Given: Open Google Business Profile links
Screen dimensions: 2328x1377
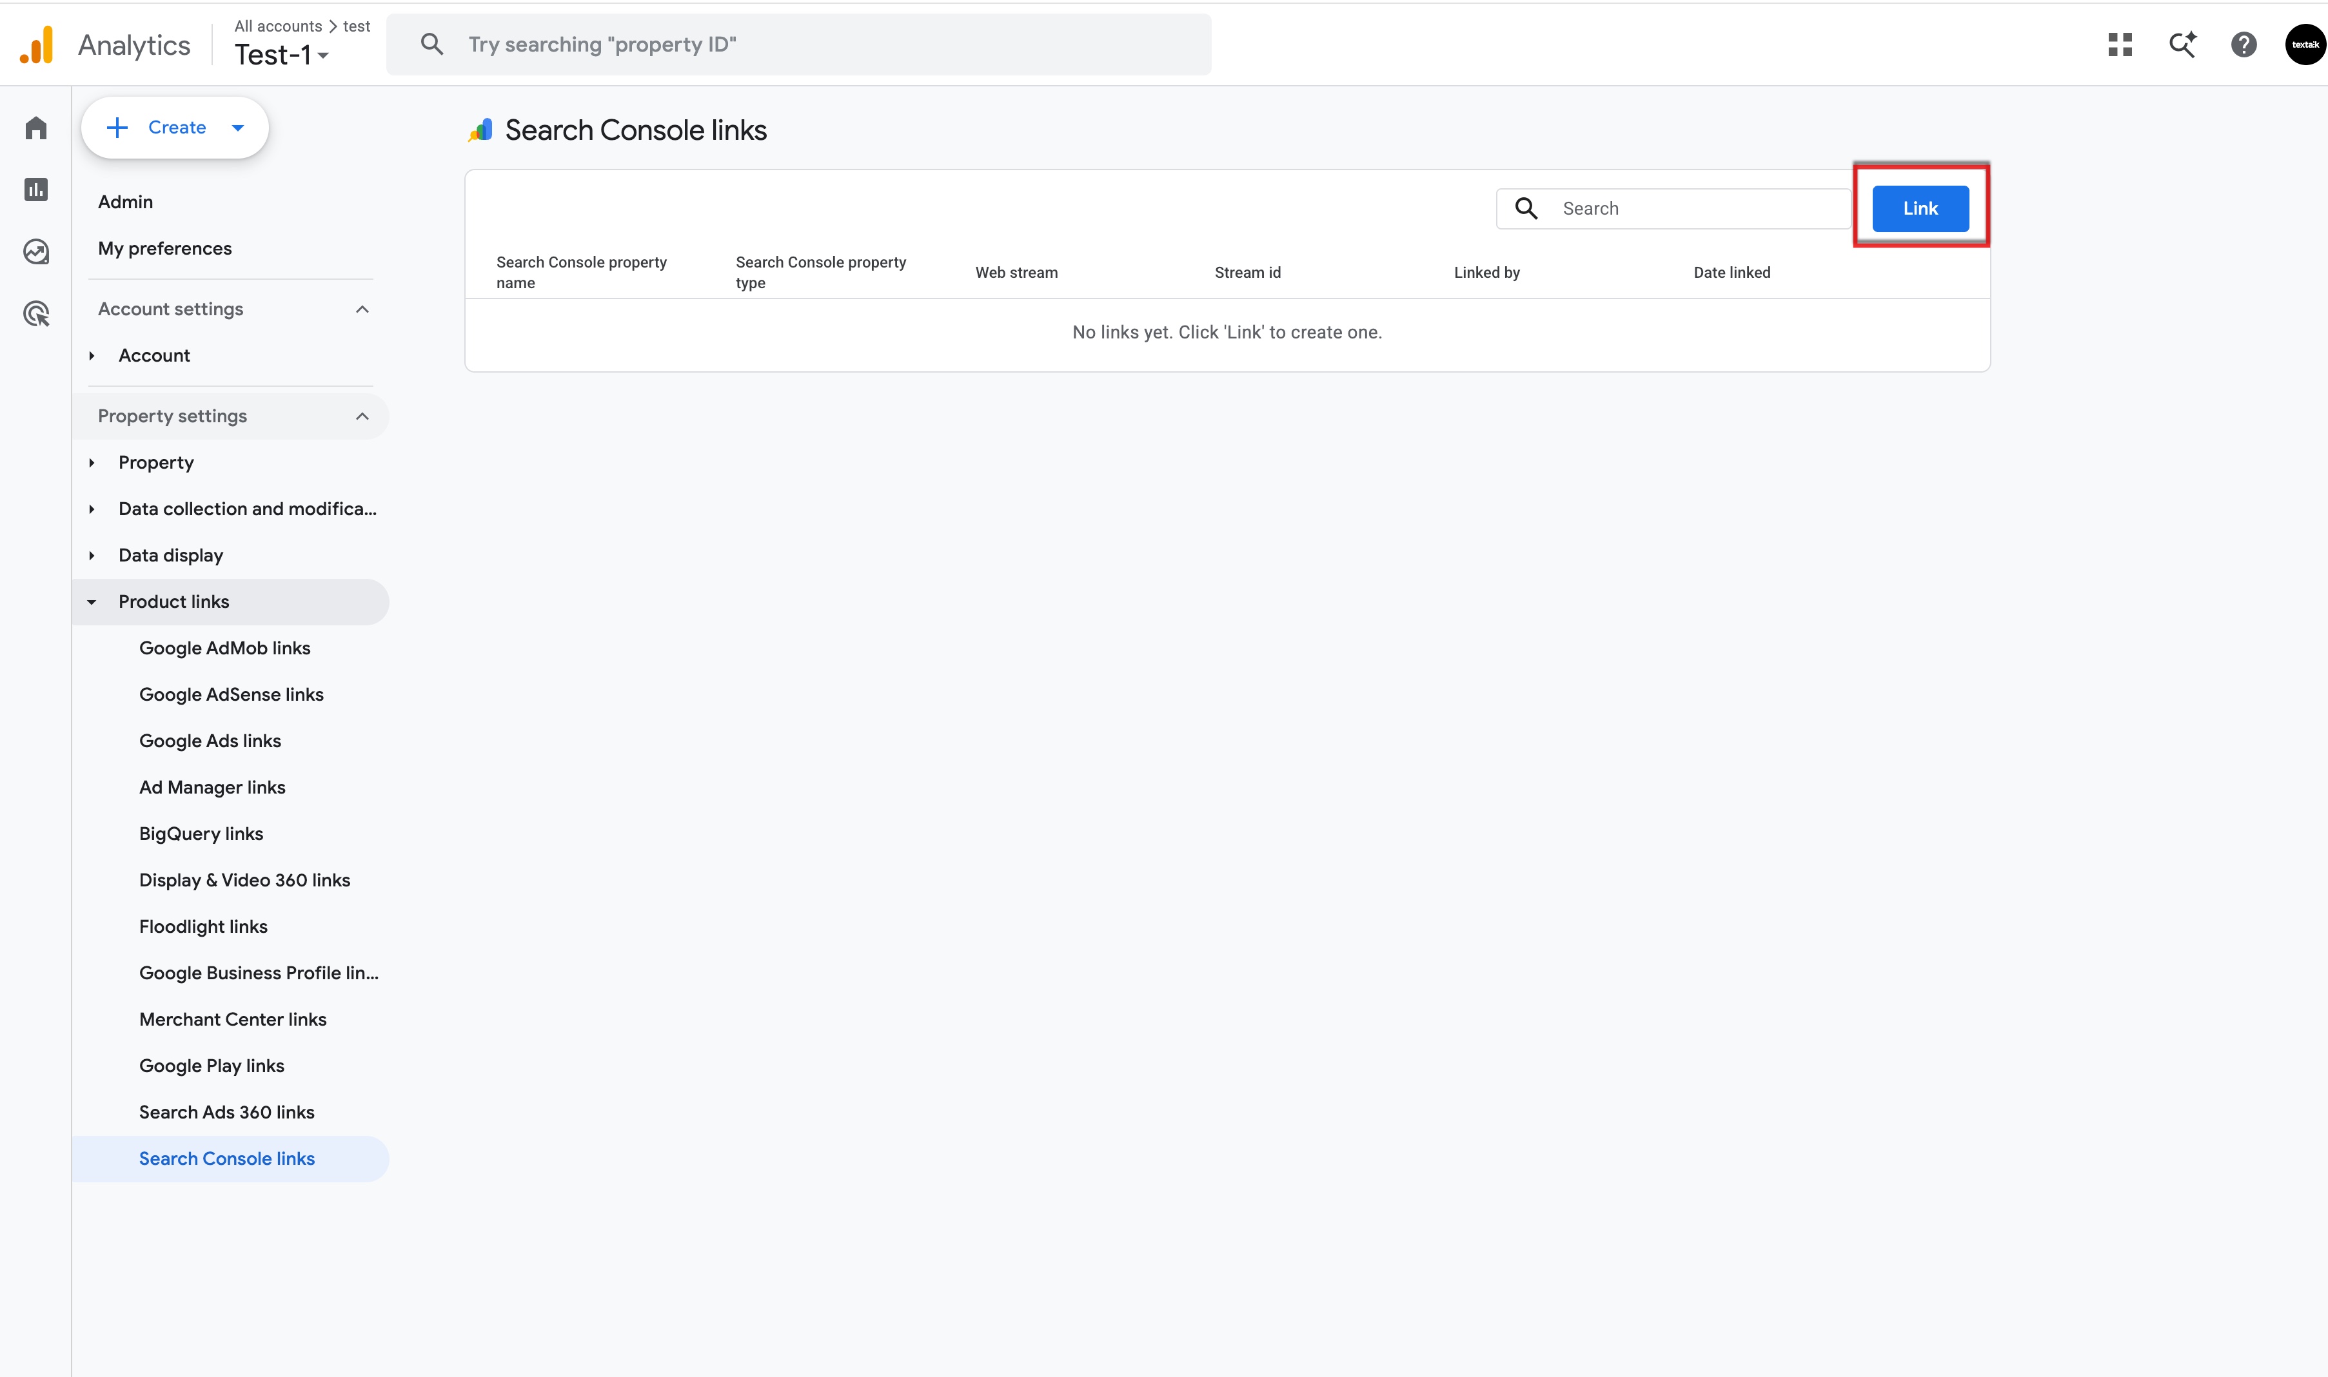Looking at the screenshot, I should 259,972.
